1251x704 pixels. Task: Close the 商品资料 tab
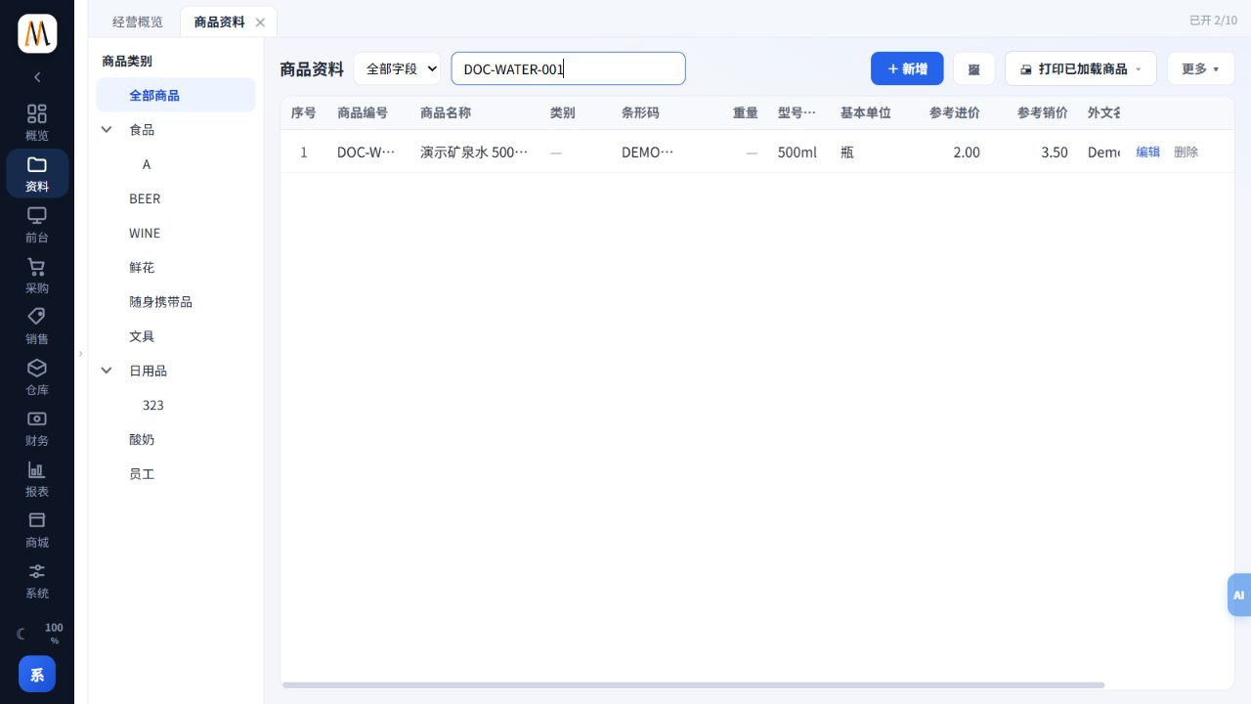[x=259, y=22]
